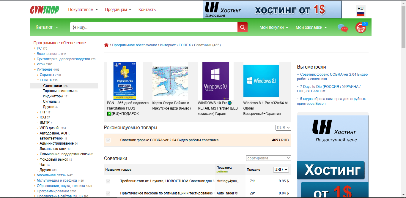Open recommended Советник форекс COBRA ver 2.04
Viewport: 406px width, 198px height.
click(x=169, y=140)
